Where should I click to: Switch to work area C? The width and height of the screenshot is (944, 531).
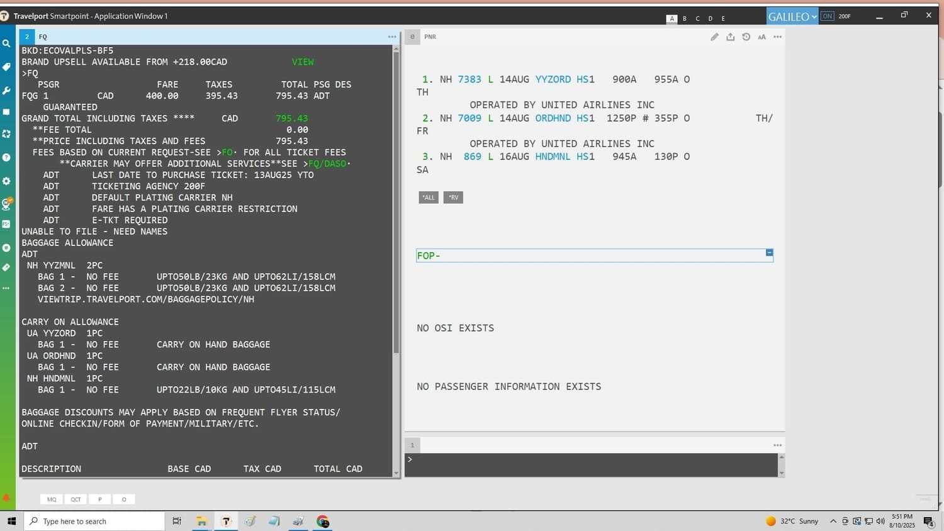click(697, 19)
